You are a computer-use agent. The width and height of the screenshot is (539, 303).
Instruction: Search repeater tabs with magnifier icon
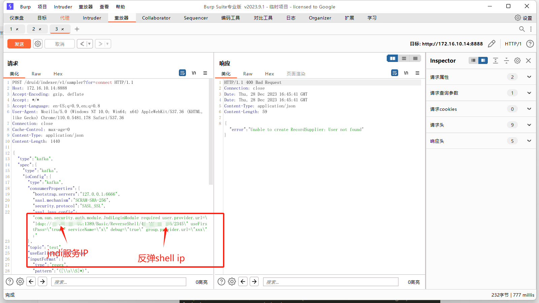[522, 29]
